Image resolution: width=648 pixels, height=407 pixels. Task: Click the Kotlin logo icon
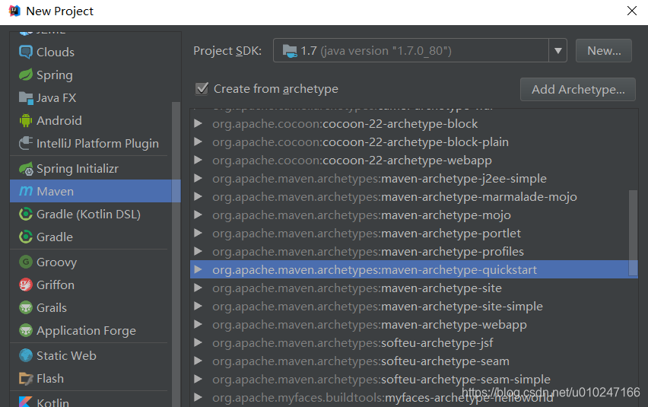[x=26, y=402]
